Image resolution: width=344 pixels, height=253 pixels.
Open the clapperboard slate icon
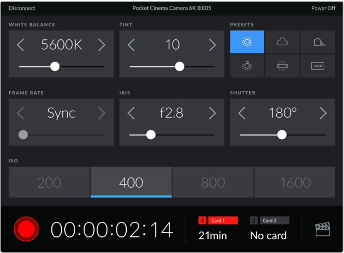tap(322, 229)
